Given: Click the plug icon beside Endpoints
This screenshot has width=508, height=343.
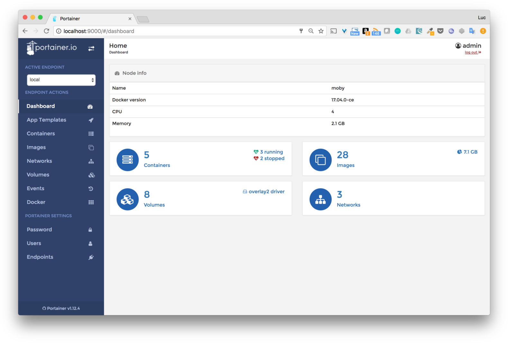Looking at the screenshot, I should coord(91,257).
